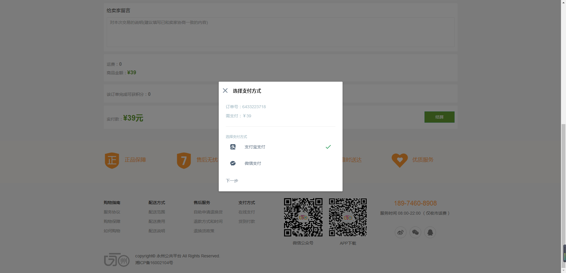Click the 7-day 售后无忧 shield icon

184,160
